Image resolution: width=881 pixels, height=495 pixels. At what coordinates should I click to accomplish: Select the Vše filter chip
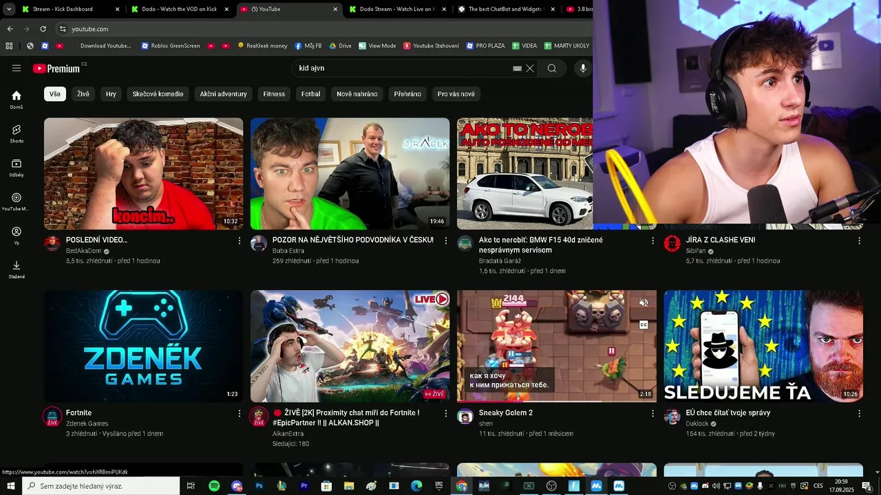pyautogui.click(x=55, y=94)
